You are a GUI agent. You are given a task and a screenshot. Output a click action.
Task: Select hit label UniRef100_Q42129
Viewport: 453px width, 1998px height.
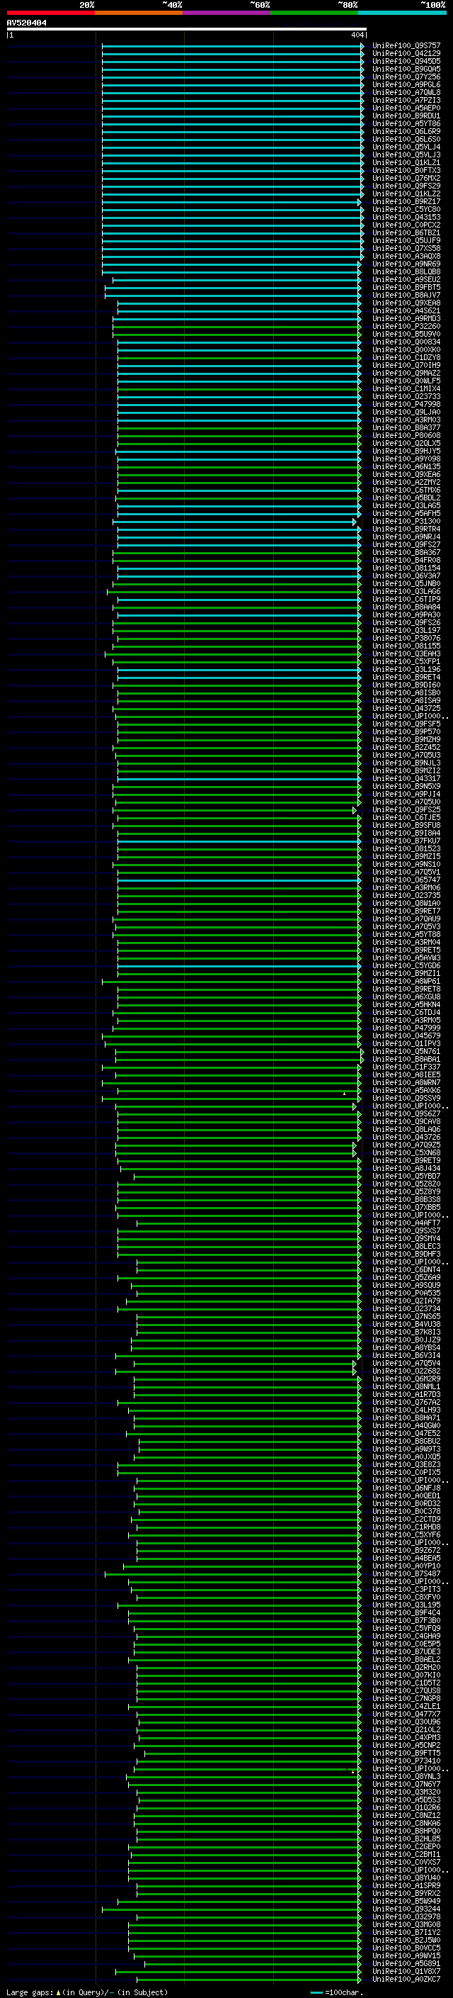coord(406,54)
